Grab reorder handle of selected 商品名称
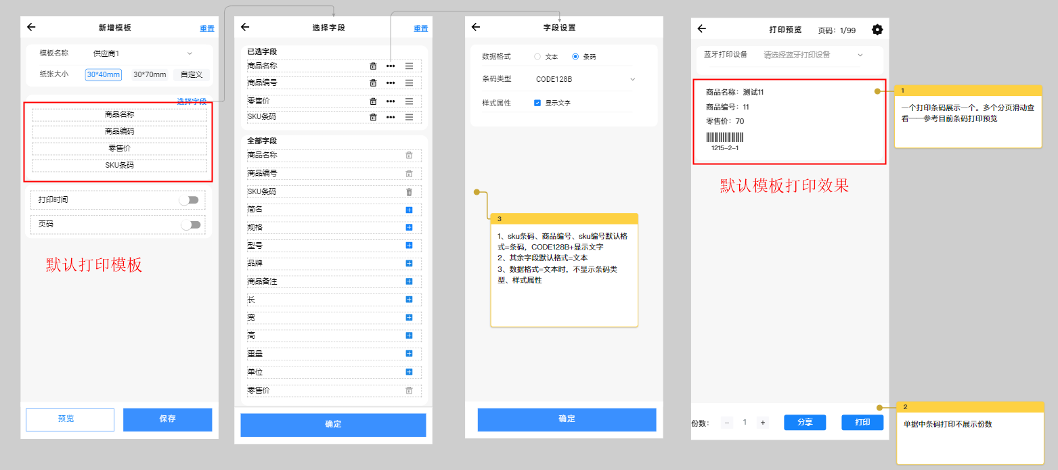1058x470 pixels. click(409, 66)
